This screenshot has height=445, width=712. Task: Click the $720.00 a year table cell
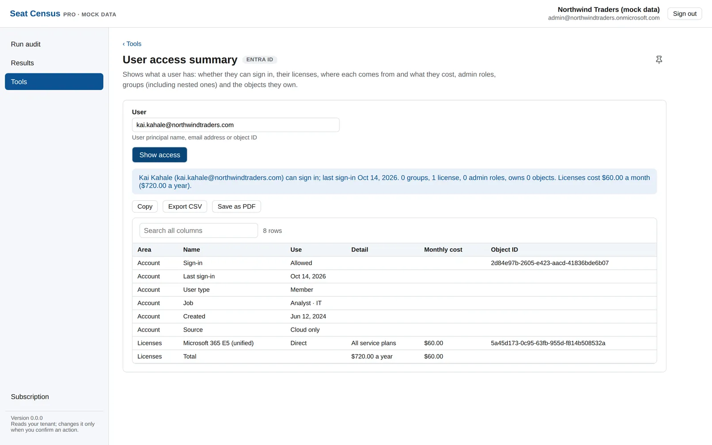[x=372, y=356]
